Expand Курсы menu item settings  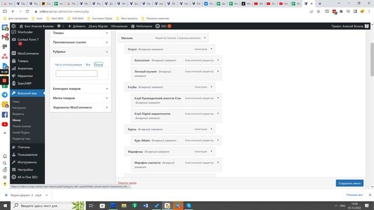pyautogui.click(x=212, y=129)
